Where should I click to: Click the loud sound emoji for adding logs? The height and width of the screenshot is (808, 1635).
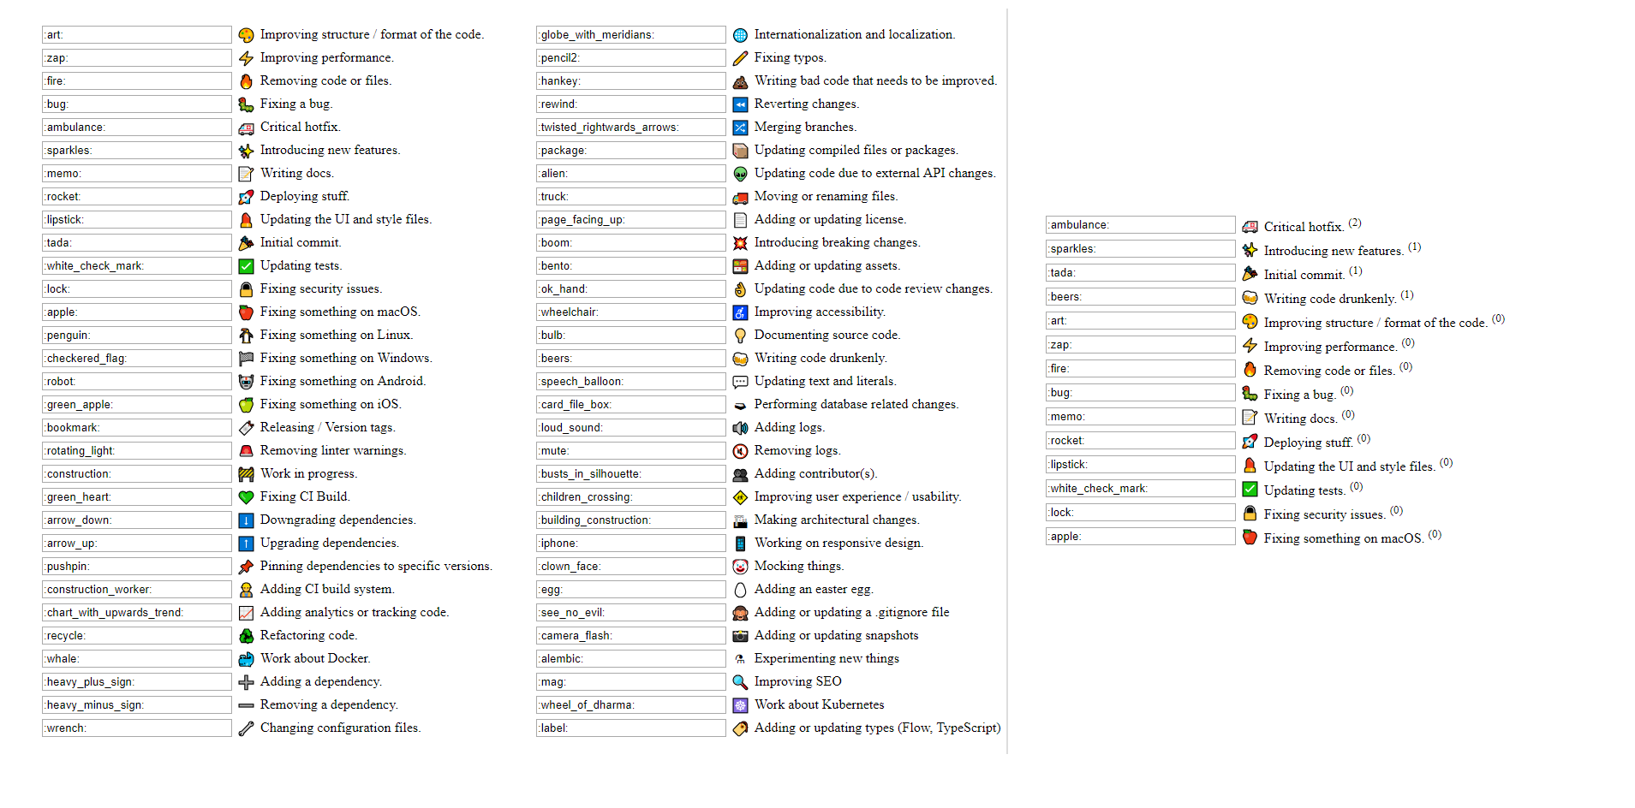[740, 428]
